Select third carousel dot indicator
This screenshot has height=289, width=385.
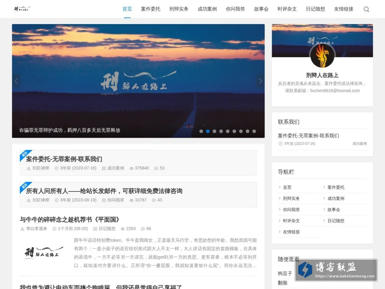(214, 131)
